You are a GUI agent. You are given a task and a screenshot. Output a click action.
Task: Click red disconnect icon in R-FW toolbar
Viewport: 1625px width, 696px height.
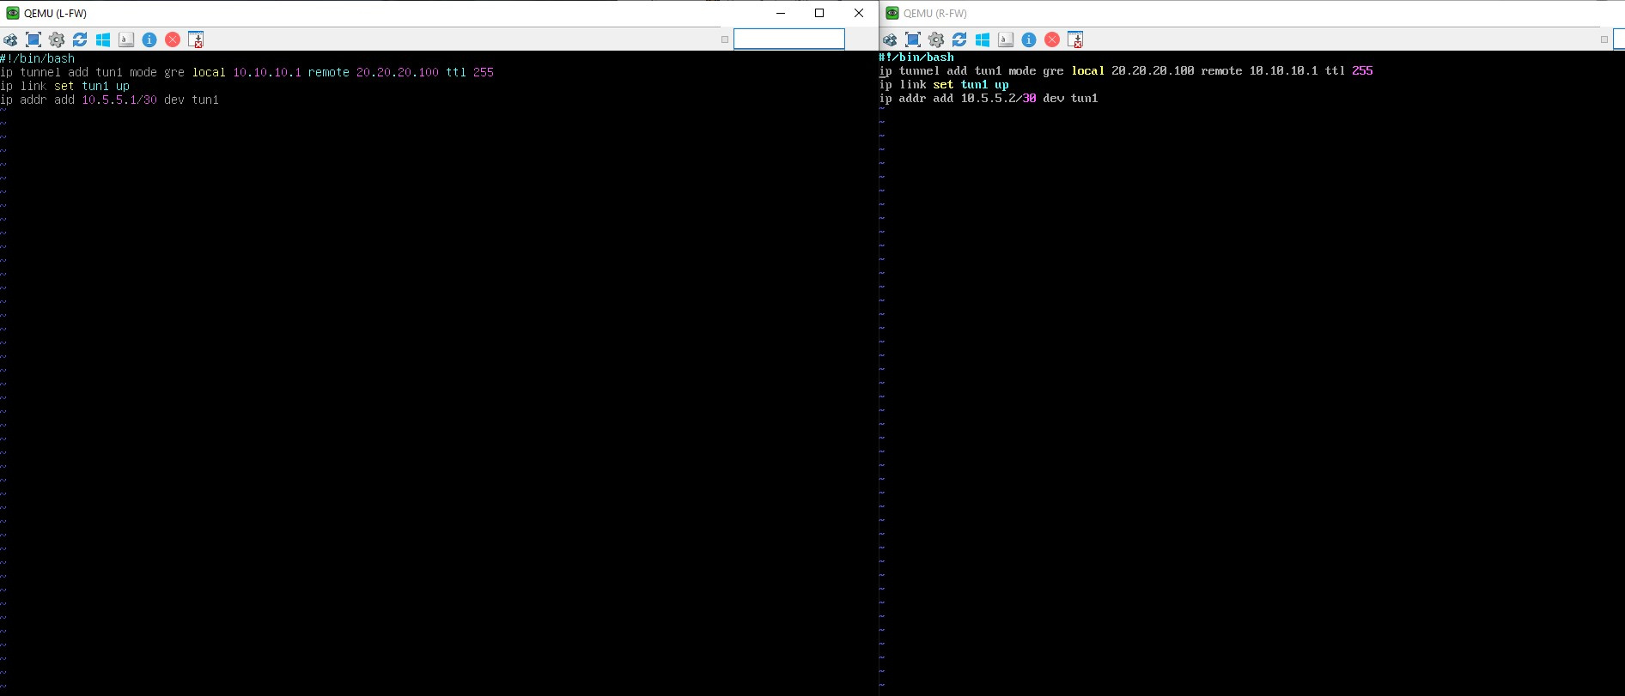click(1052, 39)
